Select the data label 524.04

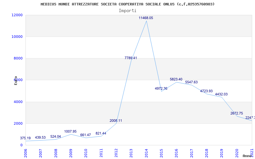coord(55,137)
